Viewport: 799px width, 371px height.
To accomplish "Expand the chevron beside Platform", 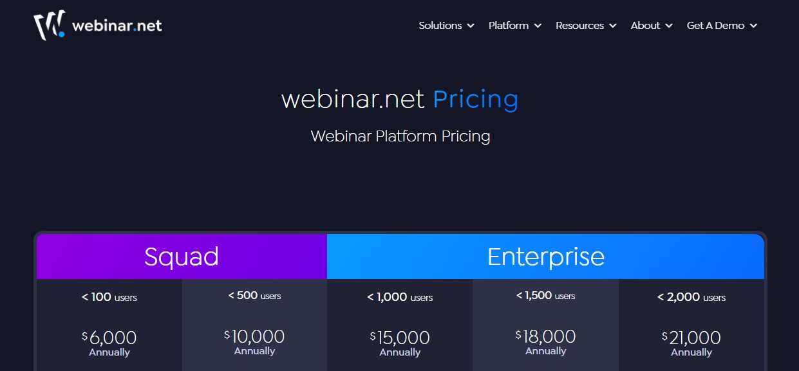I will click(x=538, y=26).
